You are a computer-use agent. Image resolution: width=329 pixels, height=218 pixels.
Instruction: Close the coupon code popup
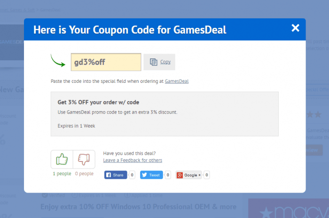295,28
